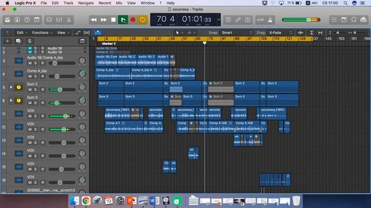Click the red Record button
The width and height of the screenshot is (371, 208).
(x=133, y=20)
